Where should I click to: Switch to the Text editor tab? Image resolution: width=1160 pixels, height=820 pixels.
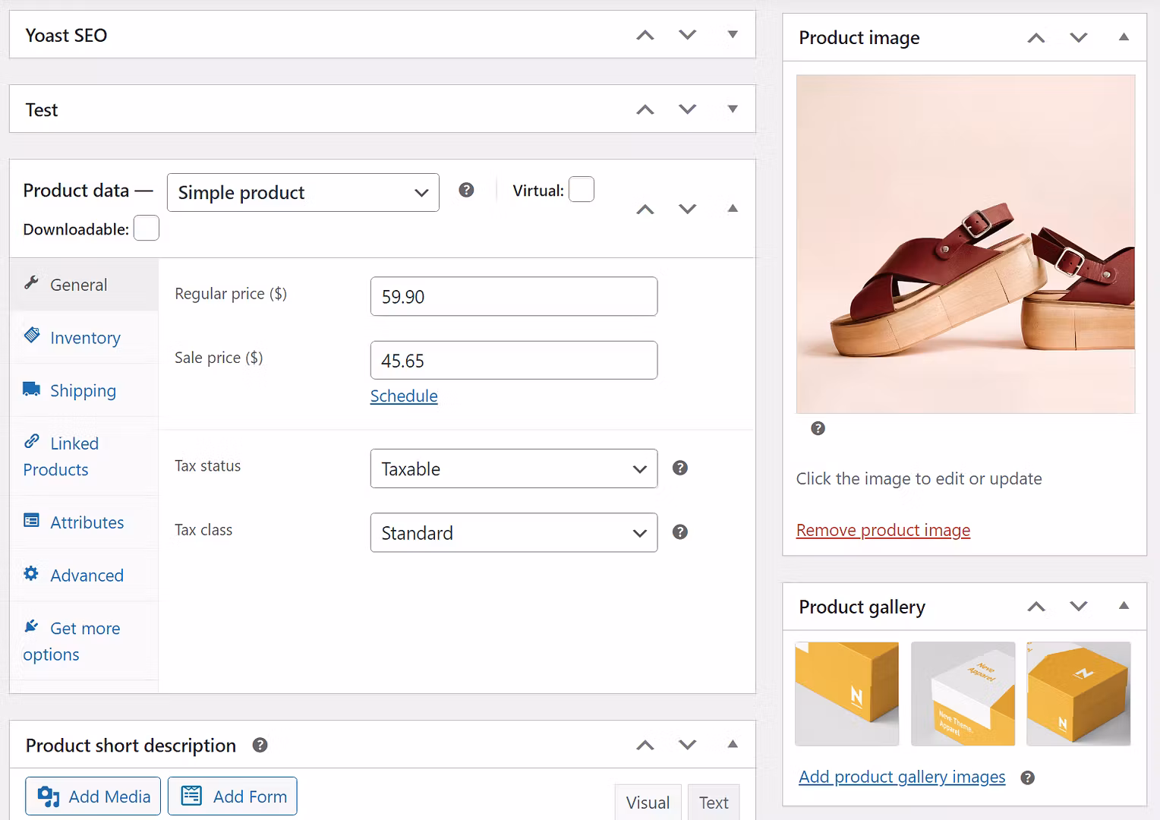(713, 802)
